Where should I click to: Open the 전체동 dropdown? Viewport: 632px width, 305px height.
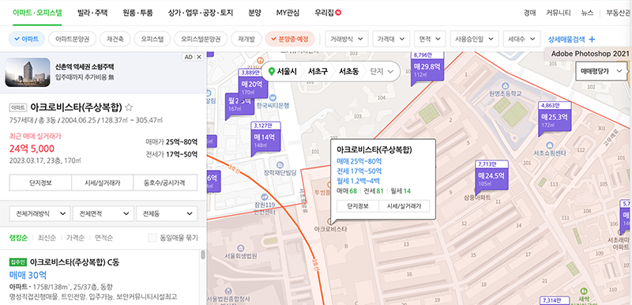[x=167, y=213]
